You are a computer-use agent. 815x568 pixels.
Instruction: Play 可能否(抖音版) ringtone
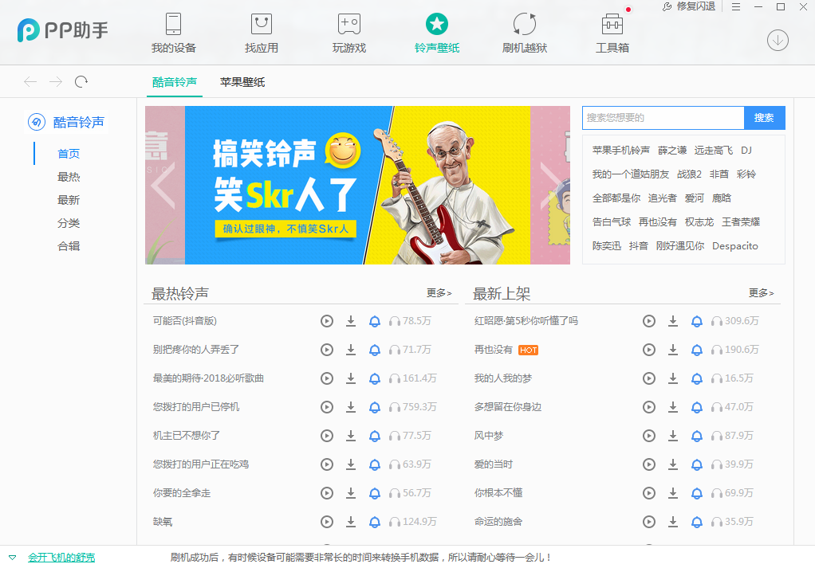pyautogui.click(x=327, y=321)
